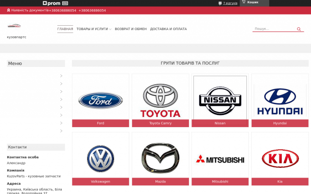311x194 pixels.
Task: Open ВОЗВРАТ И ОБМЕН page
Action: (131, 29)
